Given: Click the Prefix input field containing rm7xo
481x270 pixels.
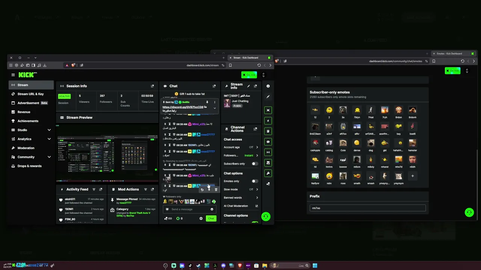Looking at the screenshot, I should 368,208.
